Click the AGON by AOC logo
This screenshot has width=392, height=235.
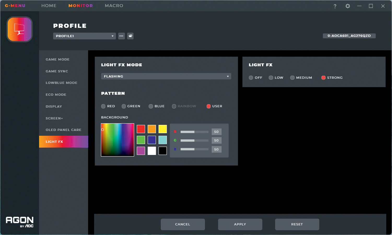pyautogui.click(x=20, y=222)
